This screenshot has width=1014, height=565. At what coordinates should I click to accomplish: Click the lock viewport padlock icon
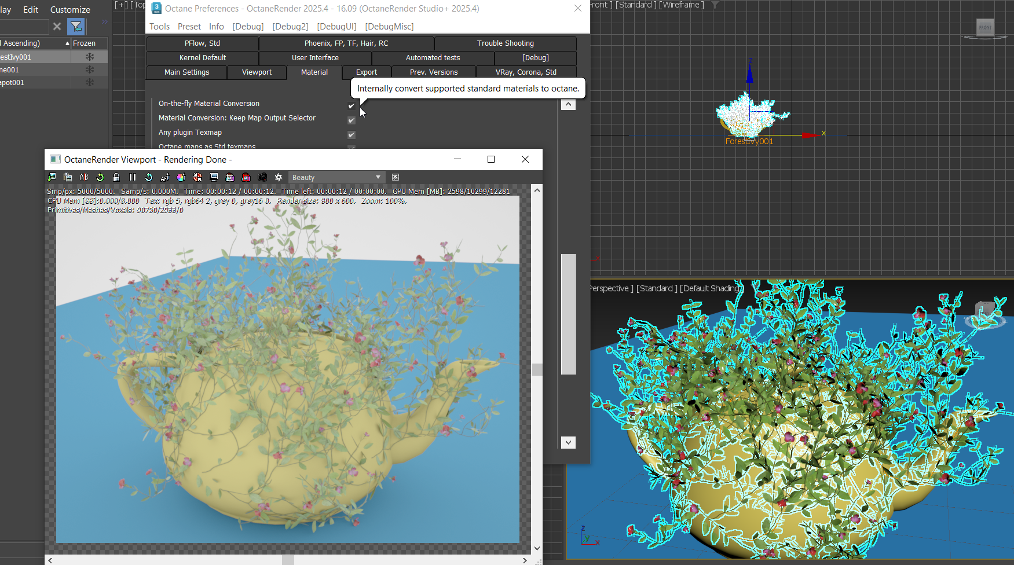click(116, 177)
